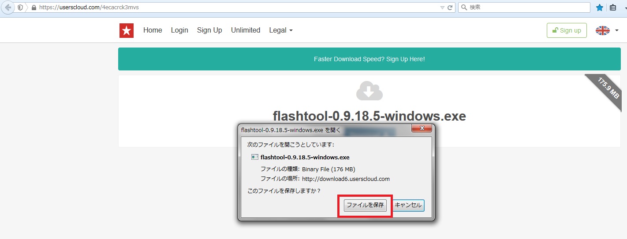Click http://download6.userscloud.com location text
The image size is (627, 239).
pos(346,179)
